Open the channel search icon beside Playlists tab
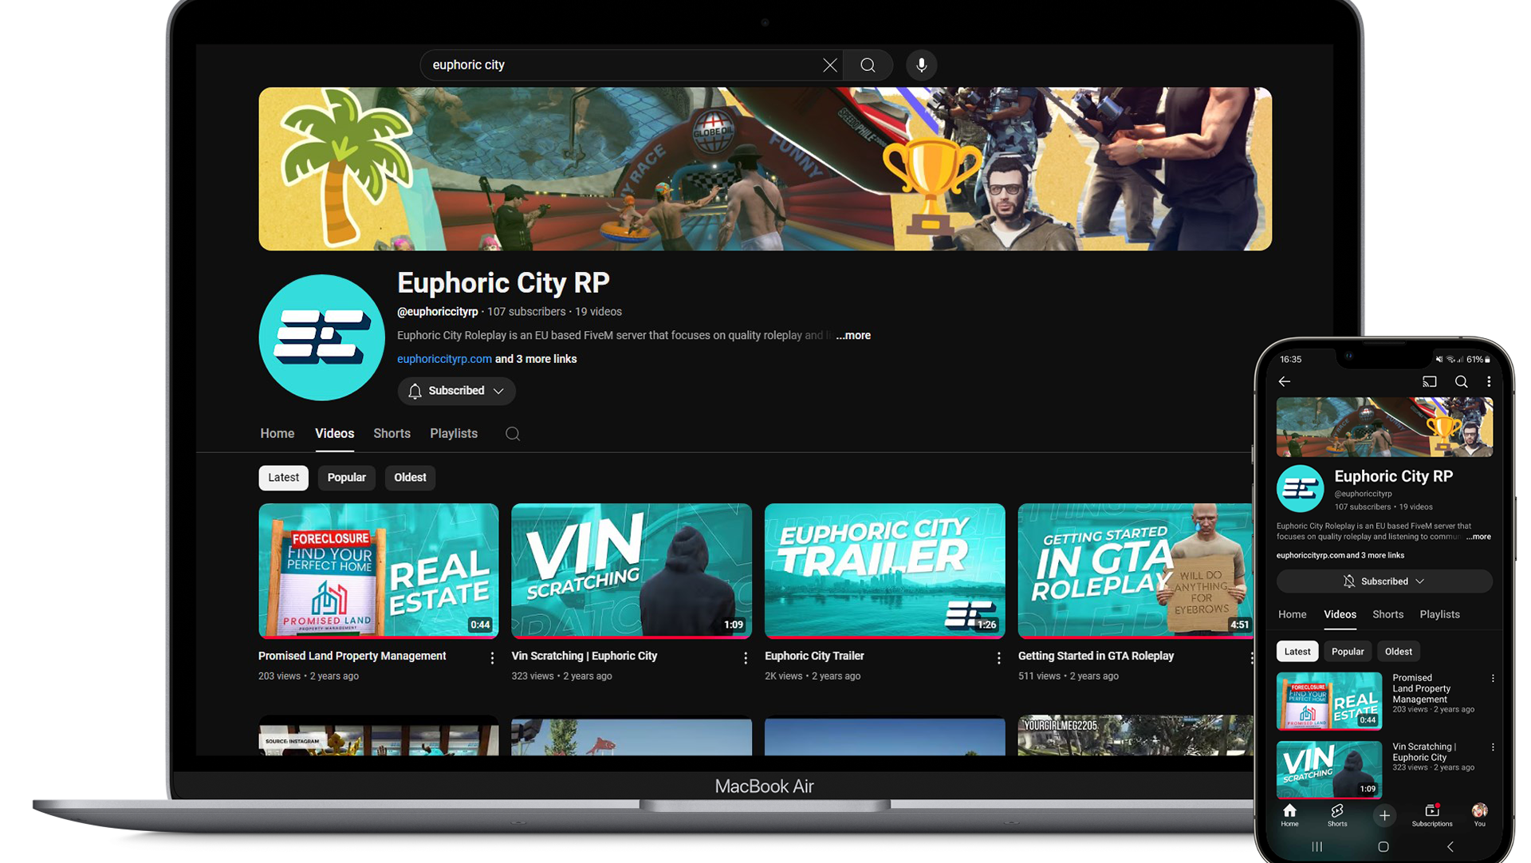Screen dimensions: 1531x863 [x=513, y=434]
